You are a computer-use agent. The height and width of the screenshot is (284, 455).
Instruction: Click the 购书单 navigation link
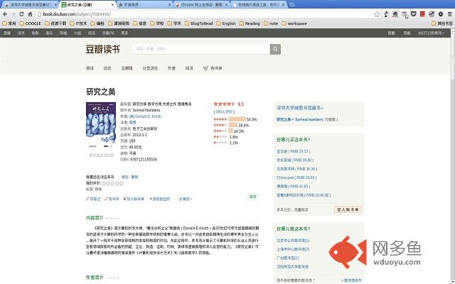point(216,68)
